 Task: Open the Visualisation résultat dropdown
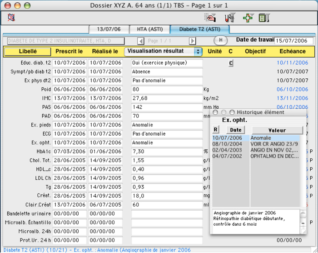coord(163,51)
